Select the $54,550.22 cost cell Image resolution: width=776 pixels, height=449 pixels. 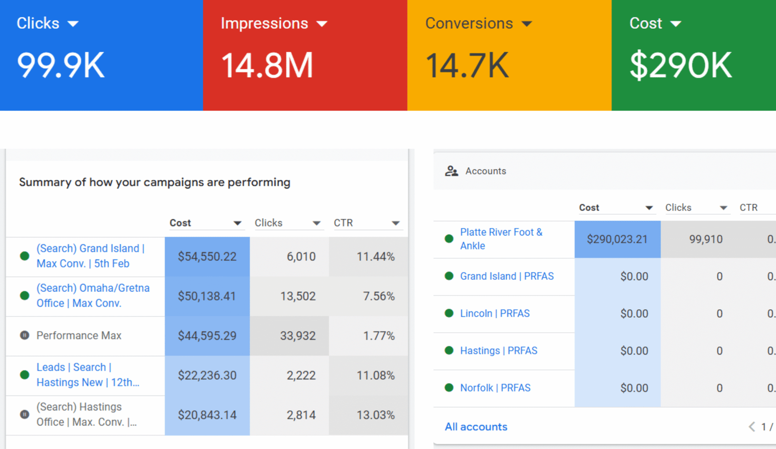point(207,257)
